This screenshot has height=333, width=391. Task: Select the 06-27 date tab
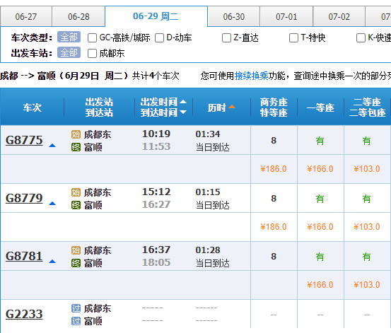26,16
